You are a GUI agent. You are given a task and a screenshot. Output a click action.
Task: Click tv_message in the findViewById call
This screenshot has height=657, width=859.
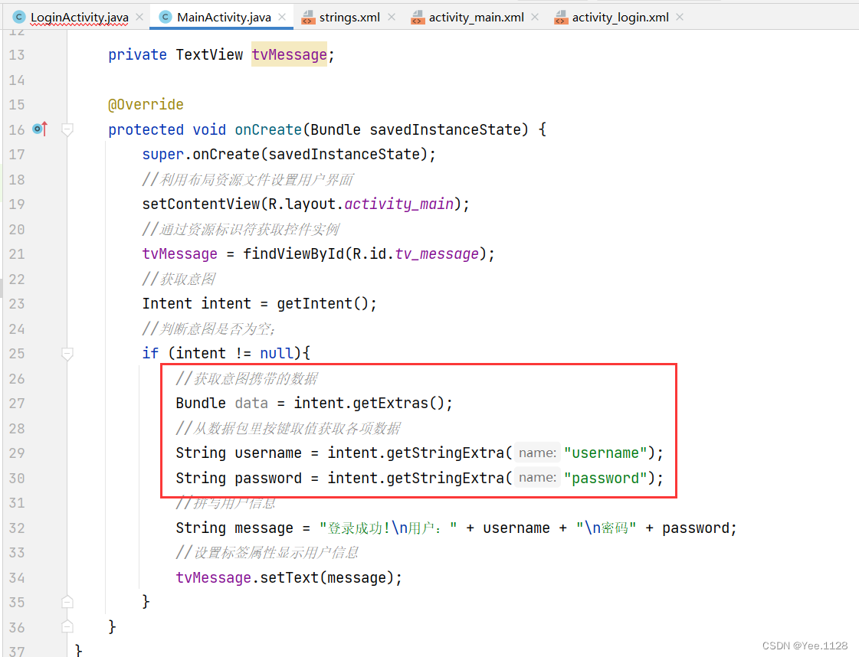click(x=437, y=254)
